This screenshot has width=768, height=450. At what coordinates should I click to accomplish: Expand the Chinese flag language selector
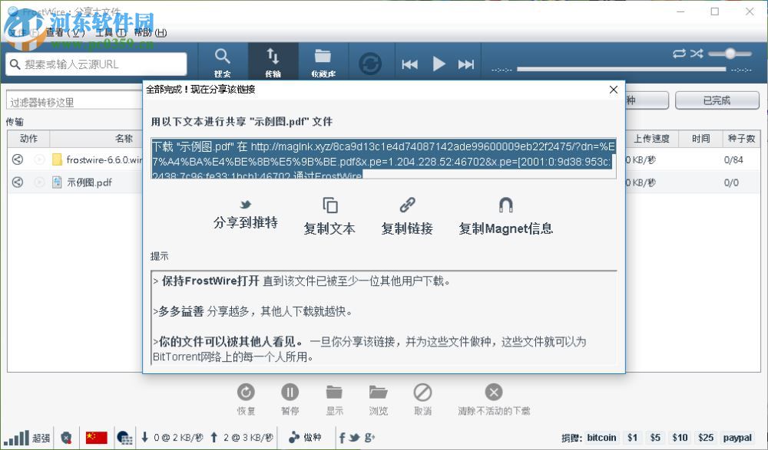(x=96, y=437)
